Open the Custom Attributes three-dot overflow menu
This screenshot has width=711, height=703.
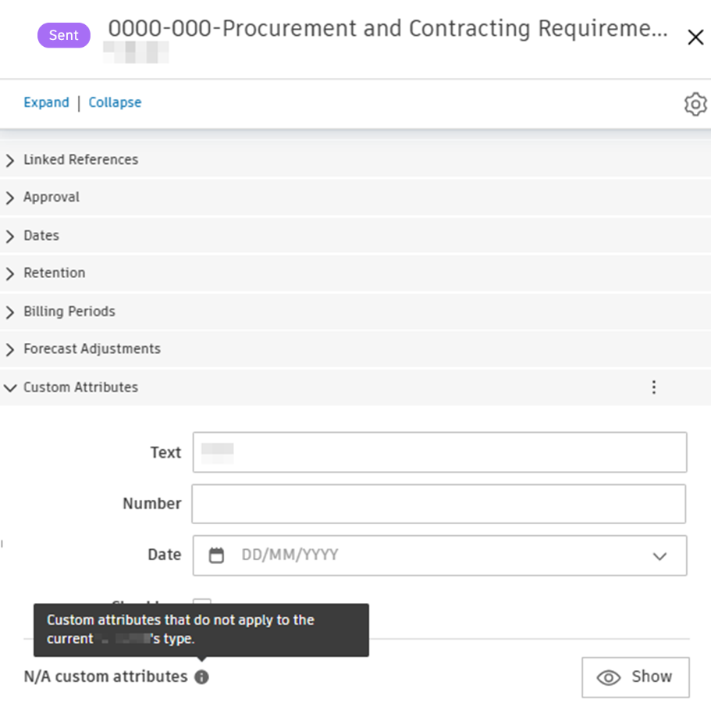coord(654,387)
